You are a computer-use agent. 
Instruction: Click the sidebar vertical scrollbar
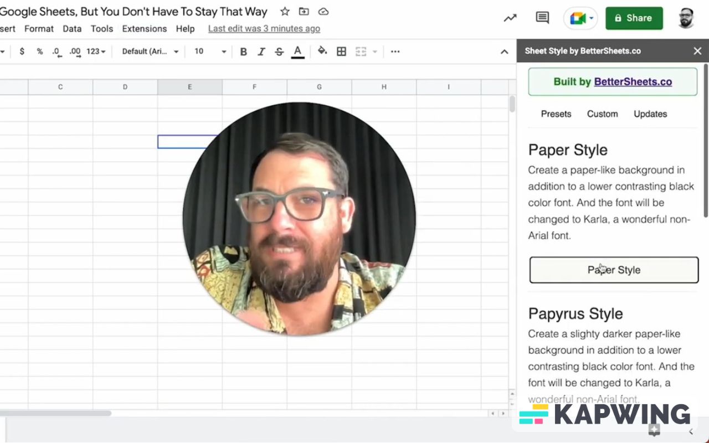pos(705,141)
